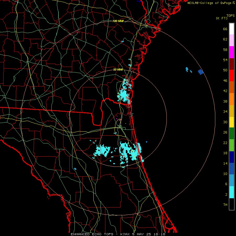This screenshot has height=236, width=236.
Task: Click the 34 legend value
Action: pos(225,112)
